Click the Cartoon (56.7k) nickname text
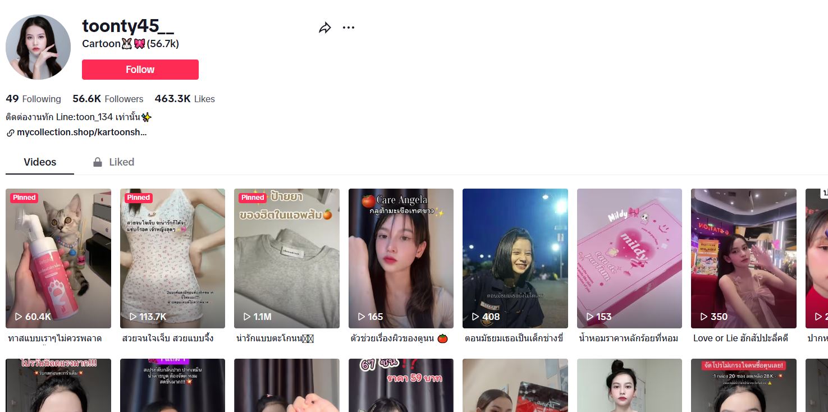 point(130,44)
